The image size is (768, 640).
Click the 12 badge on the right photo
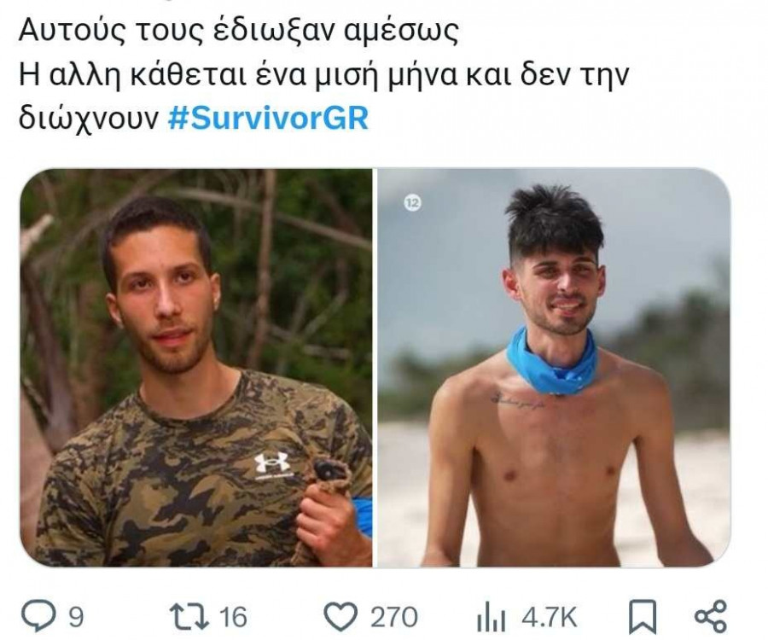click(412, 203)
